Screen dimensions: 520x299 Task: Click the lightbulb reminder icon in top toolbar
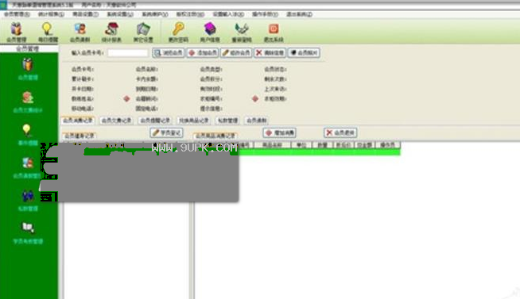pyautogui.click(x=48, y=29)
